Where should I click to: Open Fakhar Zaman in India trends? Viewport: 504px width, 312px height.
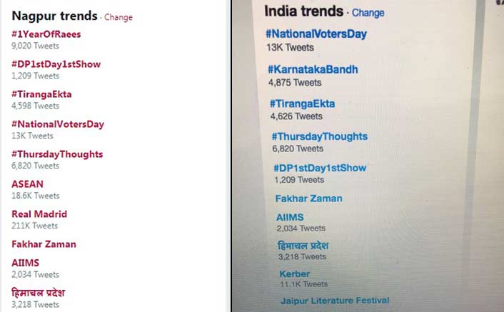[x=308, y=198]
